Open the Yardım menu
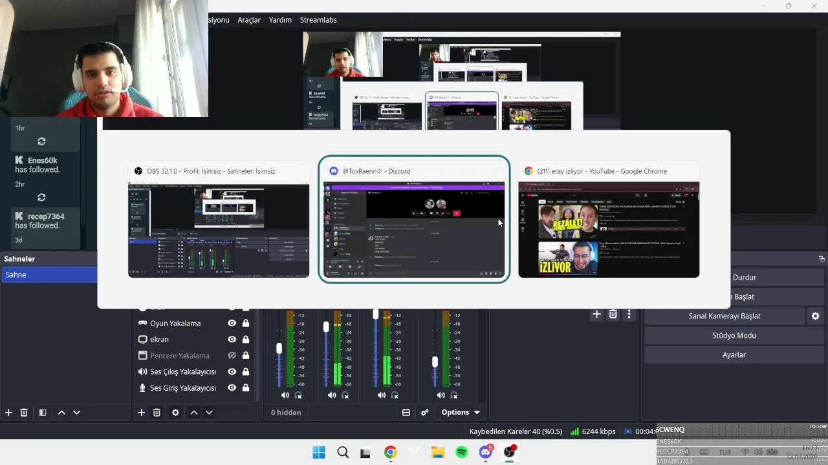Viewport: 828px width, 465px height. tap(280, 20)
